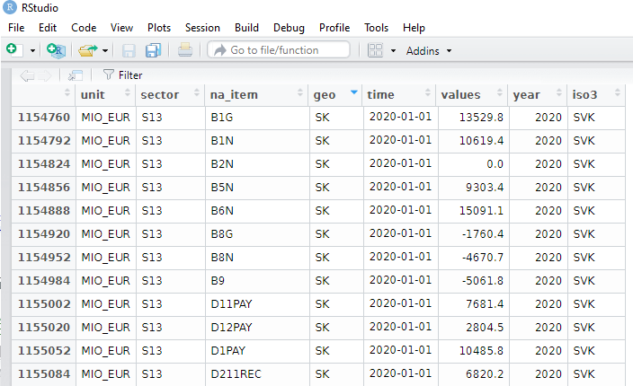633x386 pixels.
Task: Click the Save current document icon
Action: 129,50
